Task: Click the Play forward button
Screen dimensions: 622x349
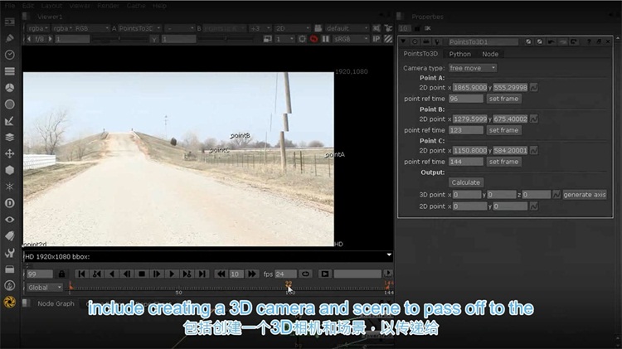Action: [x=172, y=274]
